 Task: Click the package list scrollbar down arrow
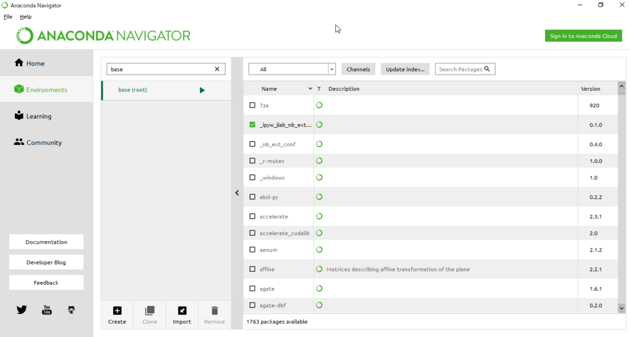click(x=621, y=308)
